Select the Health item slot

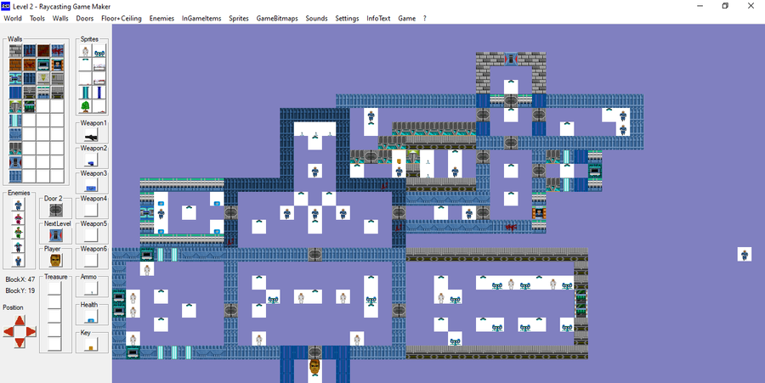click(91, 316)
